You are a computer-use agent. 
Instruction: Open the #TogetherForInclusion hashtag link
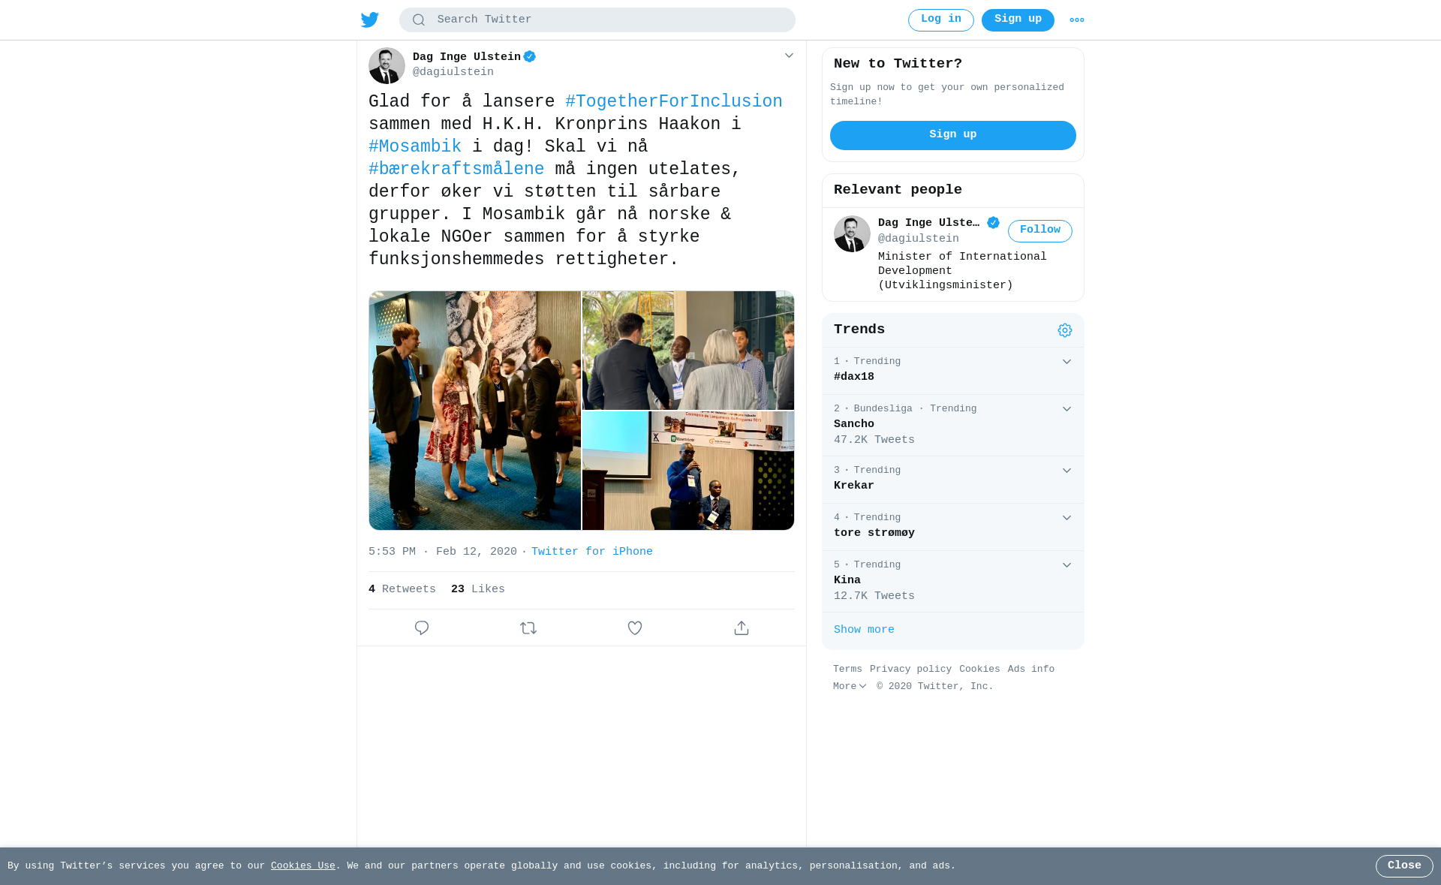pos(674,102)
